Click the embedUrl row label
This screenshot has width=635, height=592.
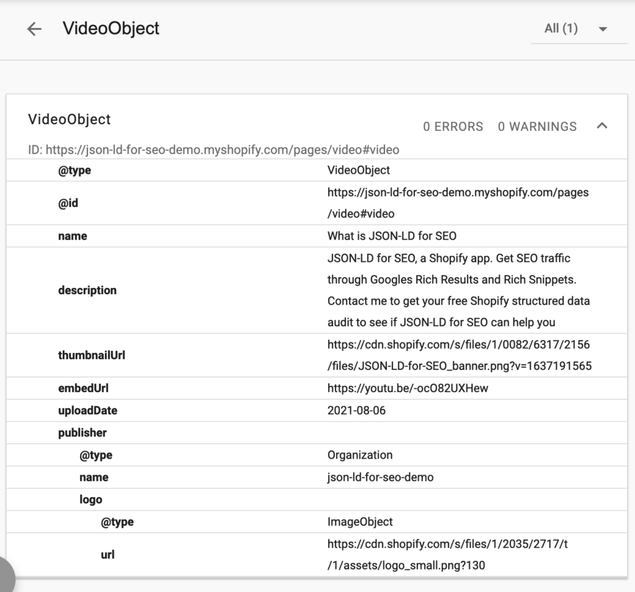tap(84, 388)
